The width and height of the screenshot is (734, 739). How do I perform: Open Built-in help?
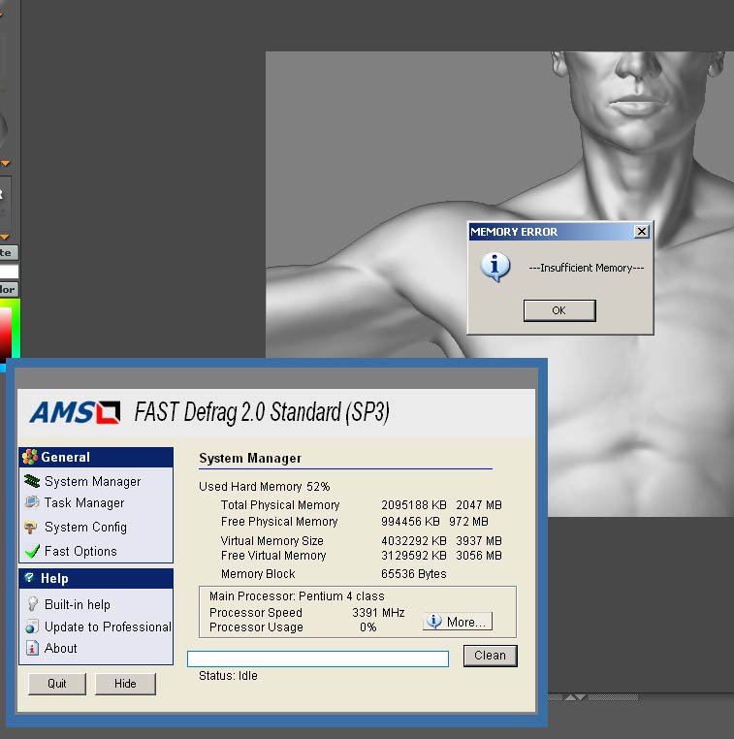pyautogui.click(x=78, y=604)
